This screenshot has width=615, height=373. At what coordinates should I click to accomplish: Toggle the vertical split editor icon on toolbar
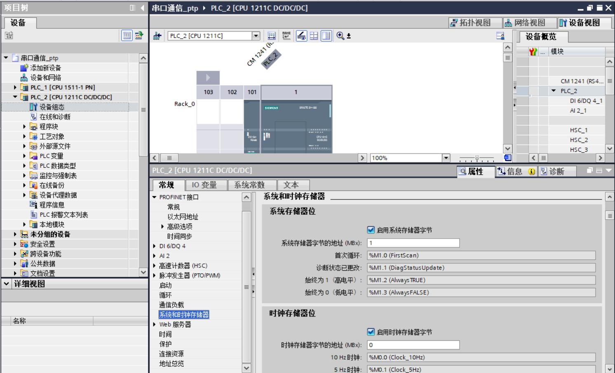point(326,35)
